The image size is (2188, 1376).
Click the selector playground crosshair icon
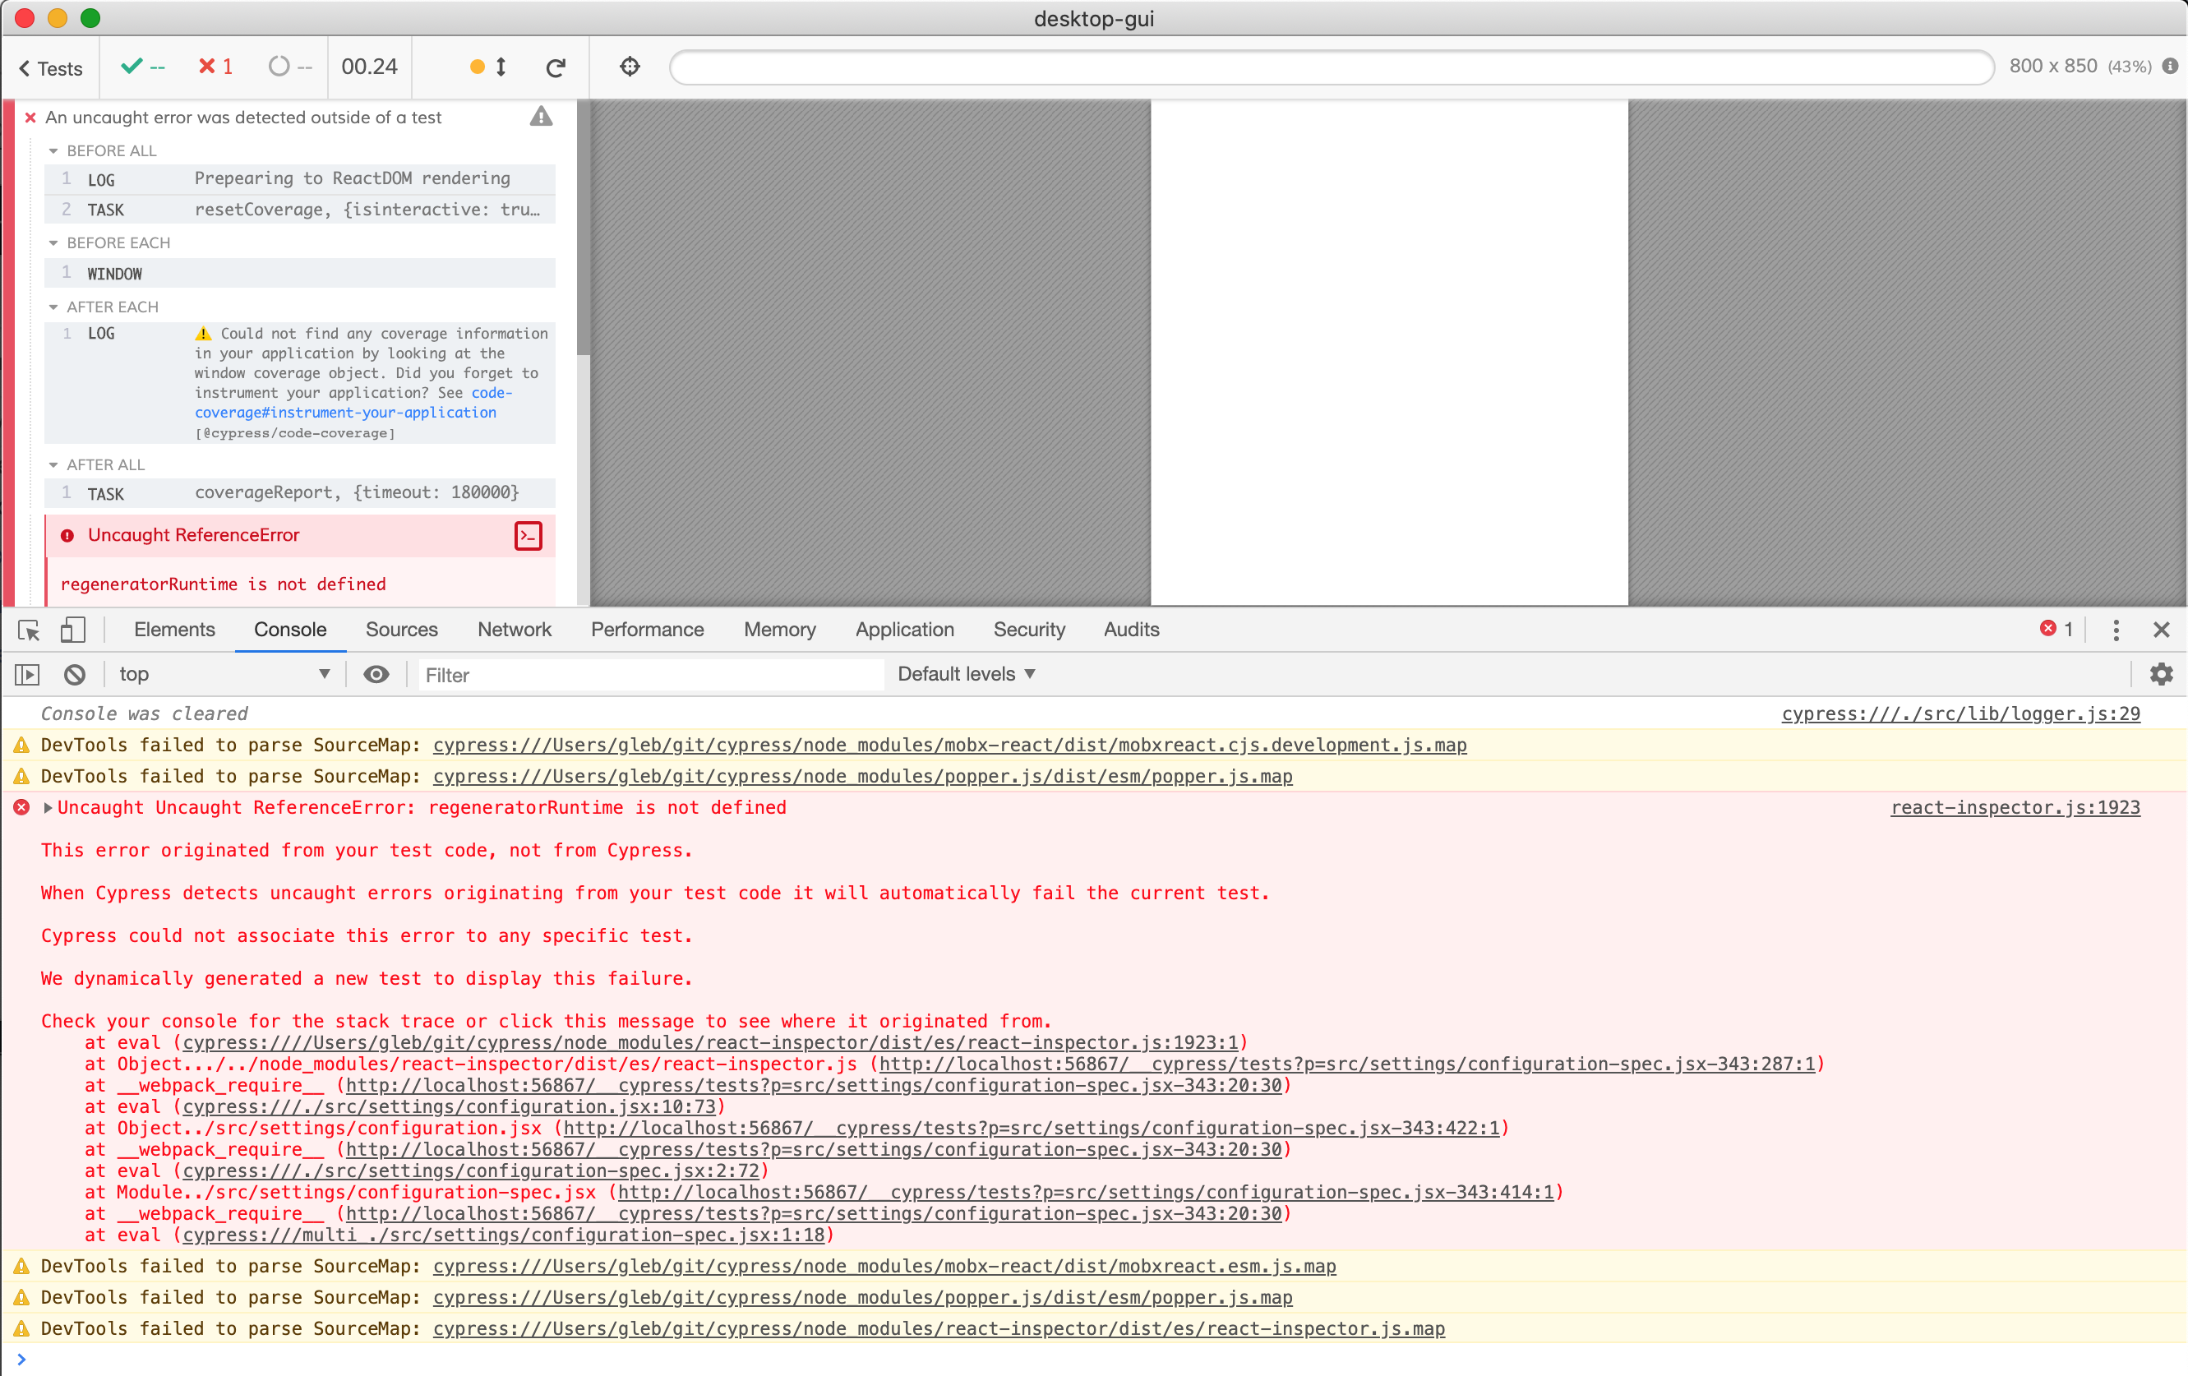click(630, 67)
